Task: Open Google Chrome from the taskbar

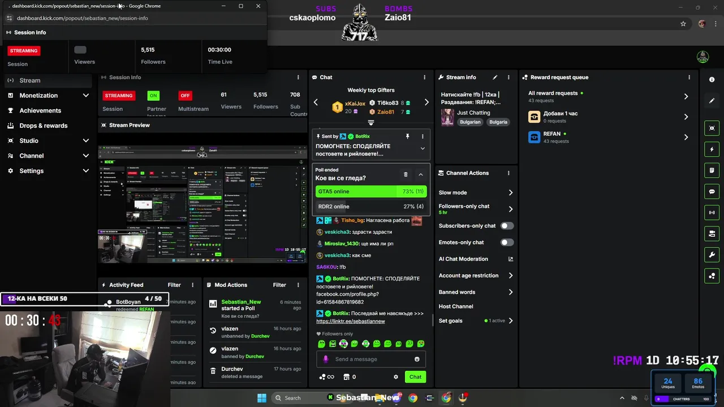Action: [413, 398]
